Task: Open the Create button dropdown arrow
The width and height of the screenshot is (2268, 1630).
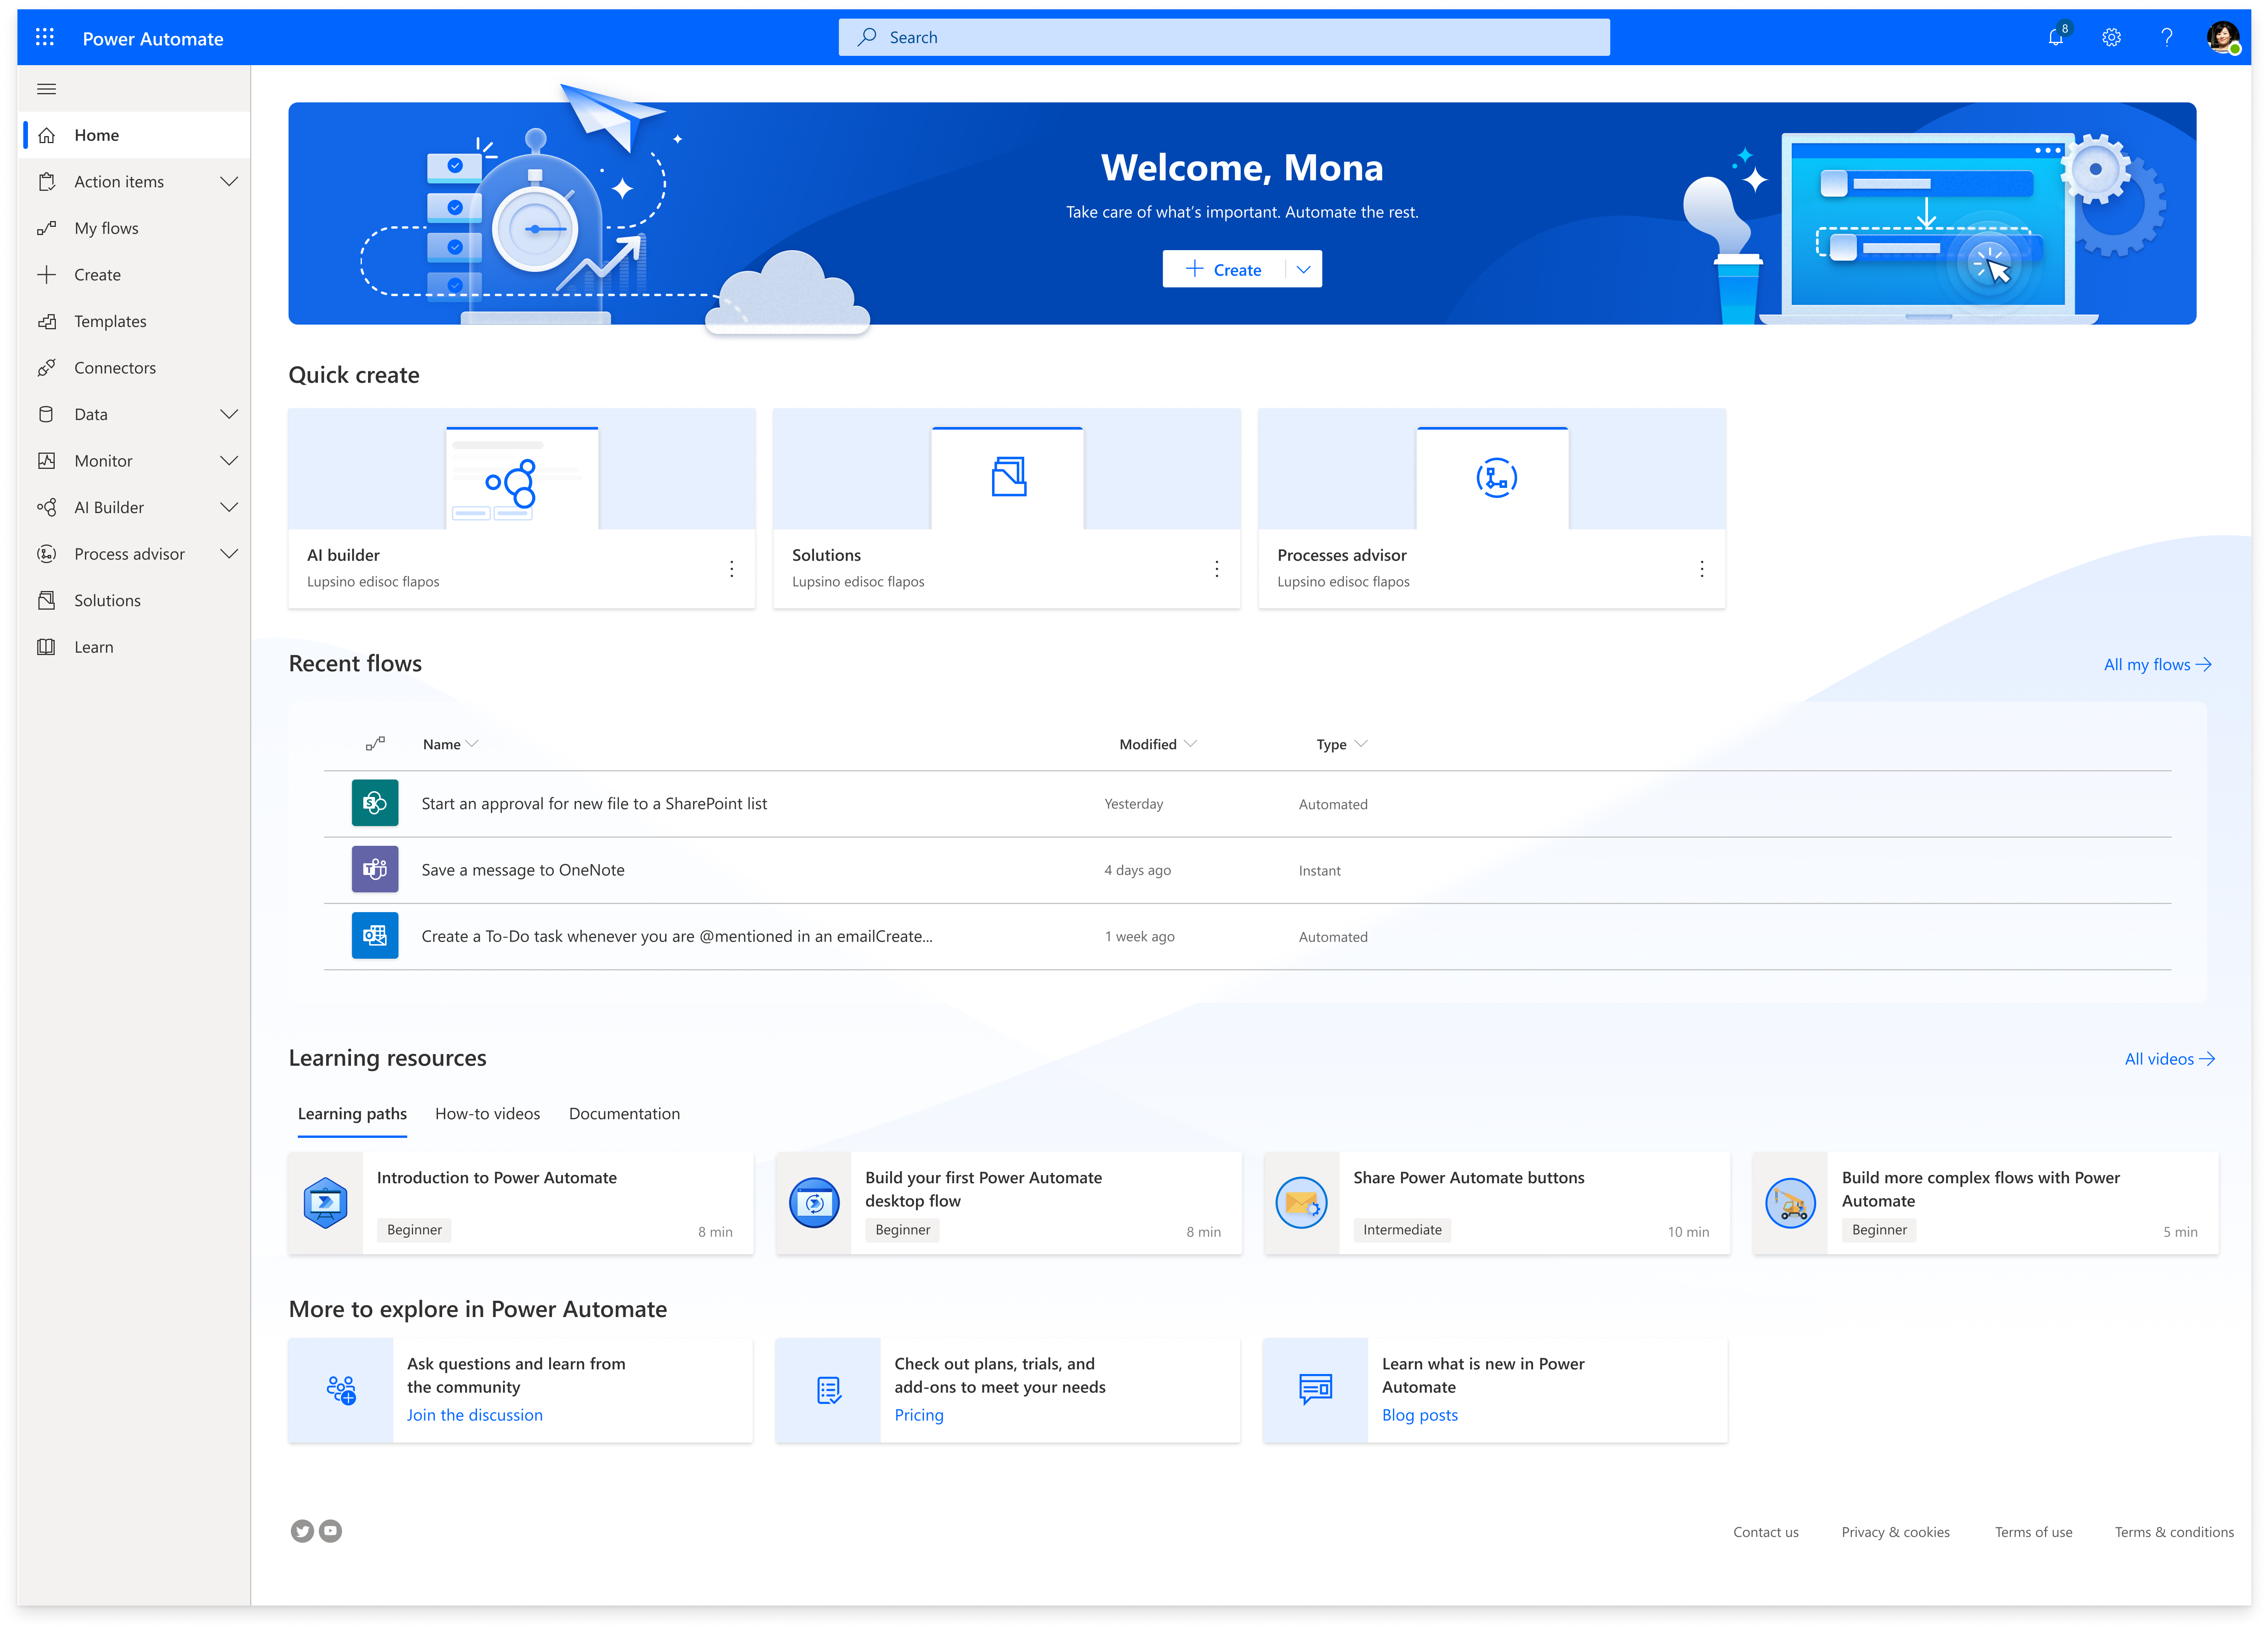Action: click(1303, 269)
